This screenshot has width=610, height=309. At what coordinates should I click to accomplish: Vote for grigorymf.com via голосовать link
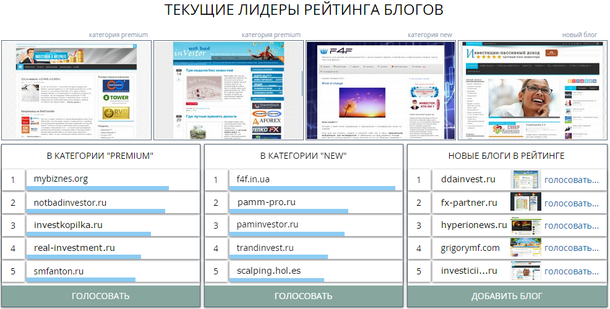(571, 248)
